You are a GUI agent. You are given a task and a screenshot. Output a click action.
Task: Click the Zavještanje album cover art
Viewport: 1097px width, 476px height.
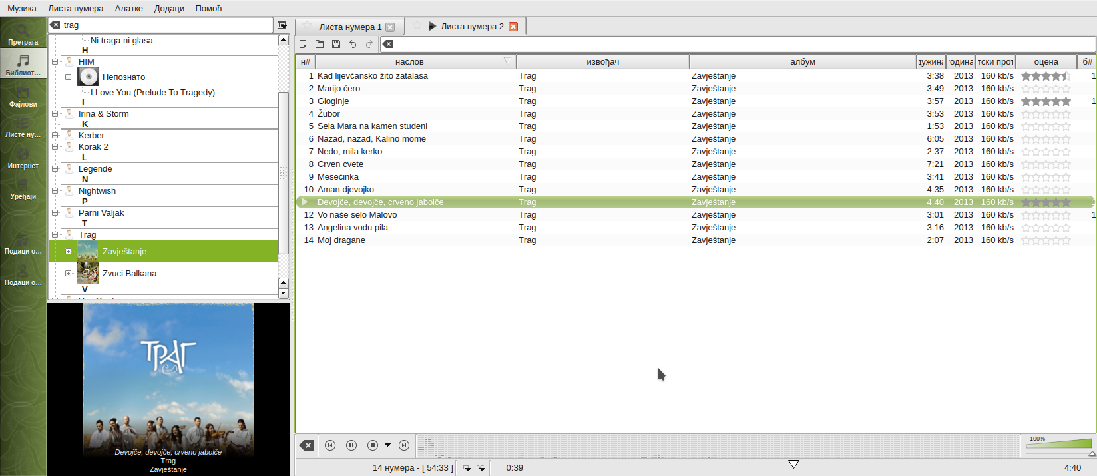[88, 252]
